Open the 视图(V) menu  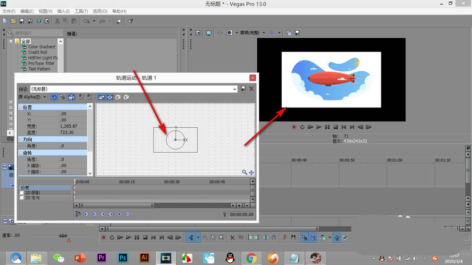[45, 11]
